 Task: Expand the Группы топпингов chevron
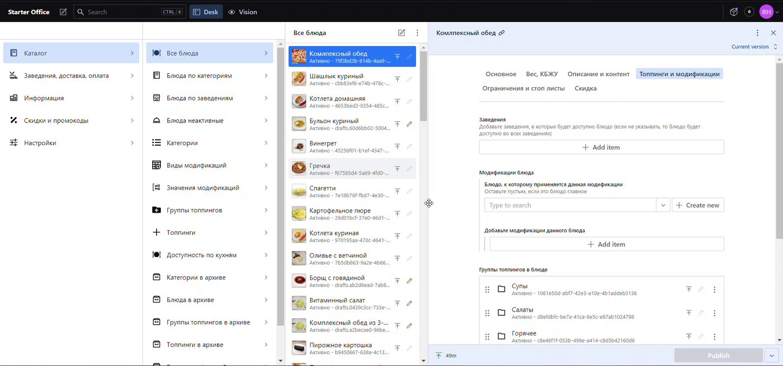tap(266, 210)
